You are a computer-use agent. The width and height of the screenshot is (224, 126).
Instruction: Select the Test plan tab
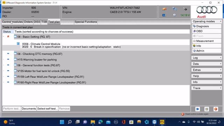coord(54,22)
